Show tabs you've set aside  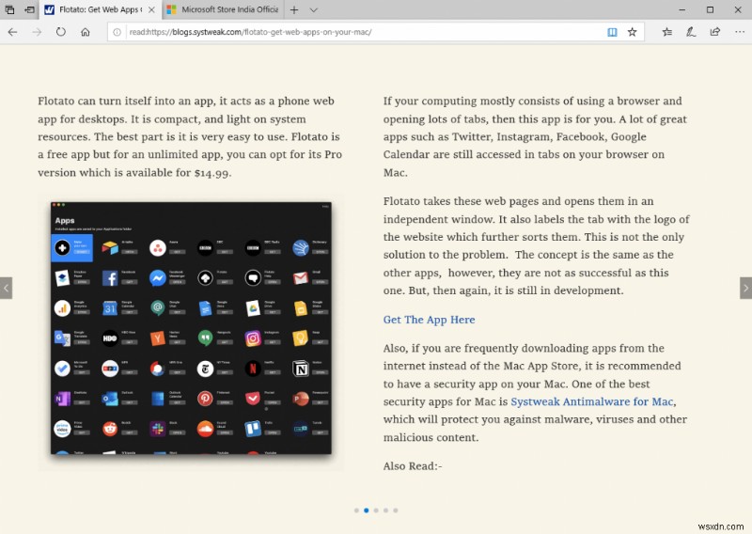9,9
